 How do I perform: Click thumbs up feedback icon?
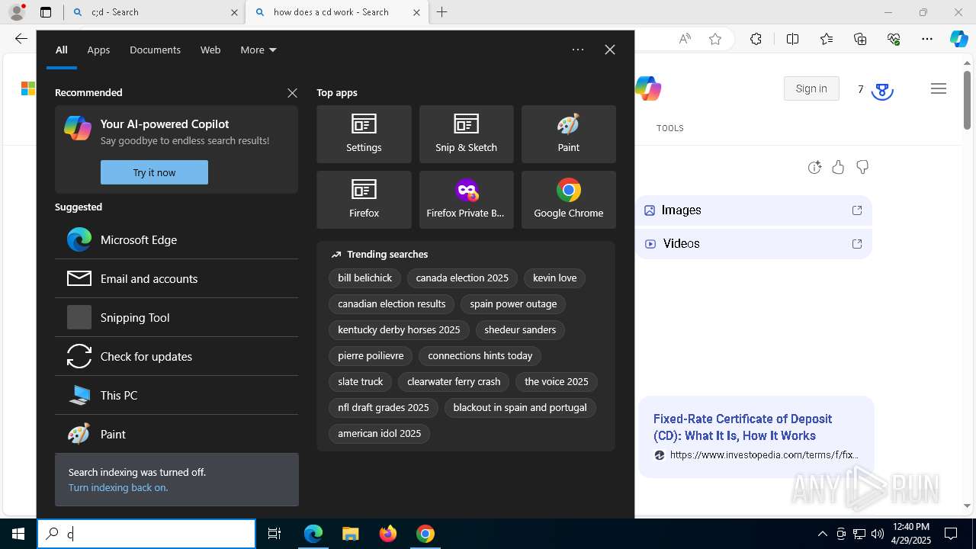[838, 167]
